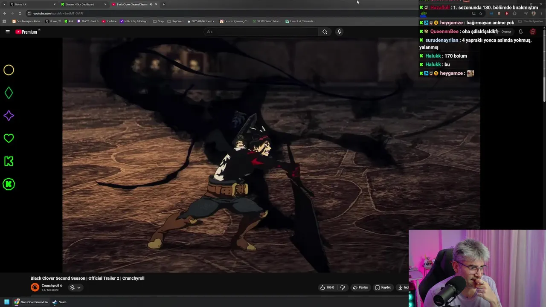Click the round green Kick K icon

point(9,184)
